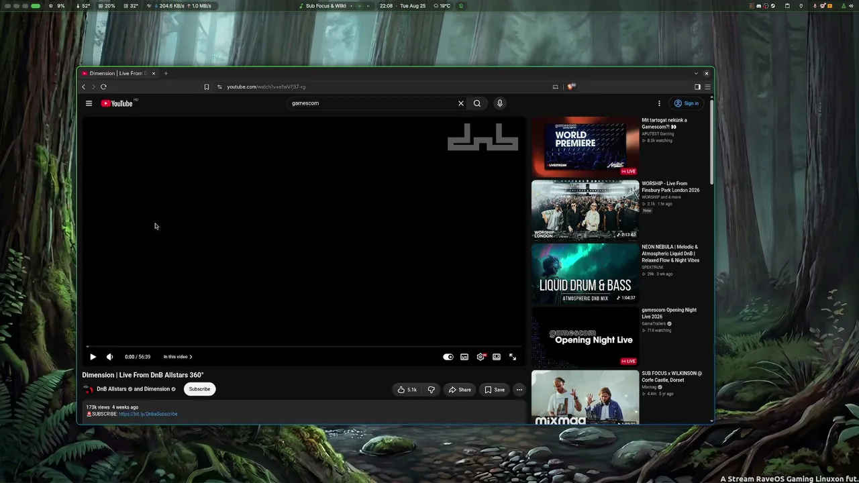
Task: Open 'Mit tartogat nekünk a Gamescom' title
Action: pyautogui.click(x=664, y=123)
